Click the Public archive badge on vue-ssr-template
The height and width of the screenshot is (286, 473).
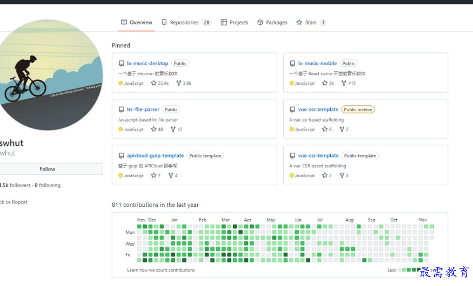pos(358,109)
